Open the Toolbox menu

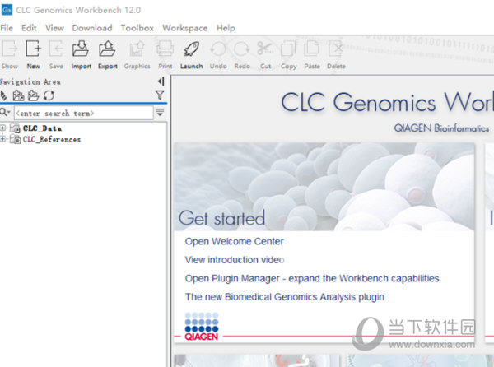[x=137, y=28]
